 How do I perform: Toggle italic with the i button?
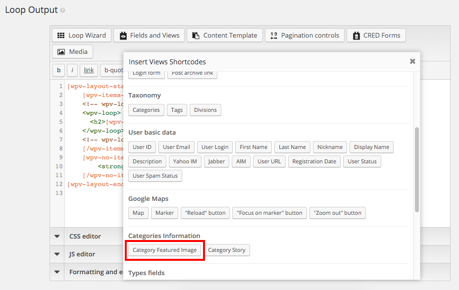point(72,70)
